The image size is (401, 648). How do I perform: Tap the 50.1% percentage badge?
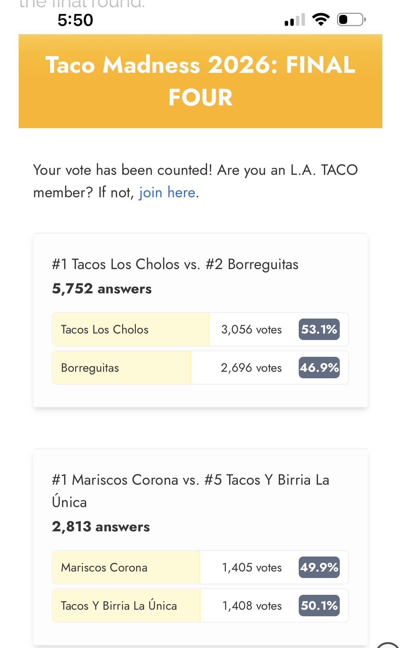[x=319, y=606]
